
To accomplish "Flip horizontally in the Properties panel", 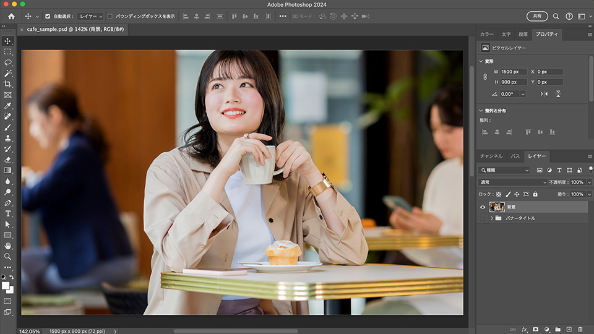I will (x=544, y=94).
